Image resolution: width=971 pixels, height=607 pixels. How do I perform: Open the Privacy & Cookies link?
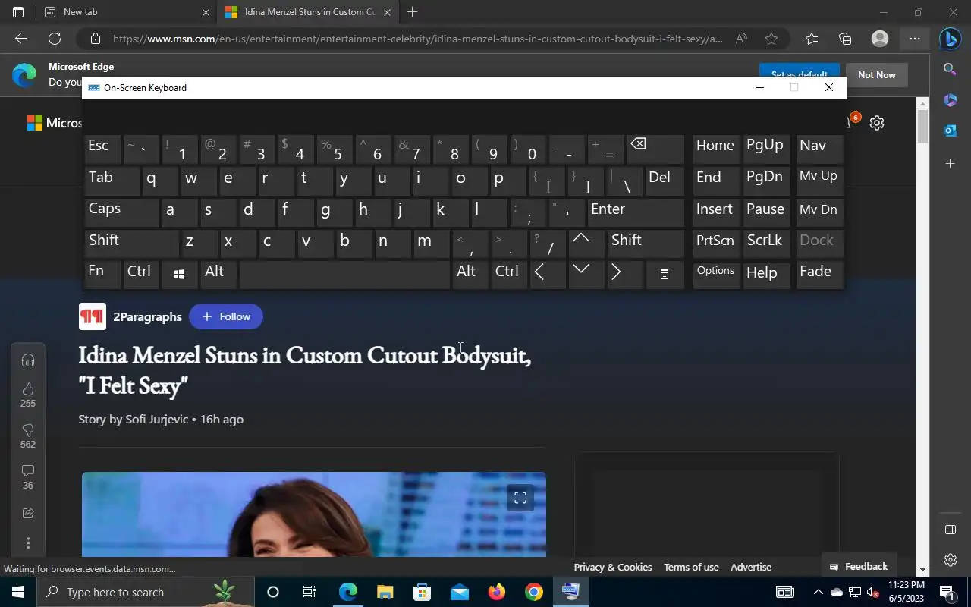(x=613, y=567)
